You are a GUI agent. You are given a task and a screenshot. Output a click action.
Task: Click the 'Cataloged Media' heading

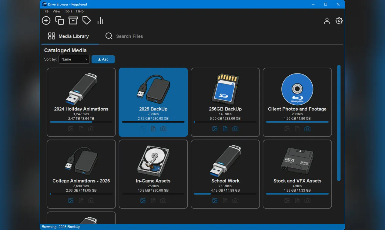pyautogui.click(x=65, y=51)
